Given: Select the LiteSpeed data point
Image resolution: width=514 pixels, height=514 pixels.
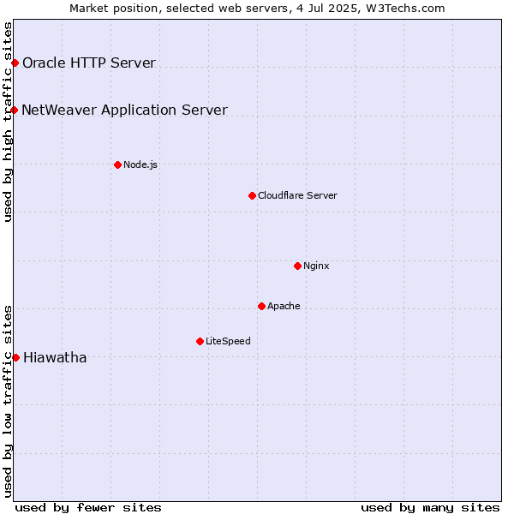Looking at the screenshot, I should click(x=200, y=341).
